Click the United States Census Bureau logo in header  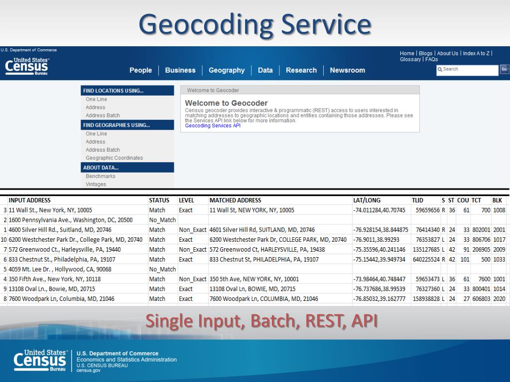click(27, 66)
